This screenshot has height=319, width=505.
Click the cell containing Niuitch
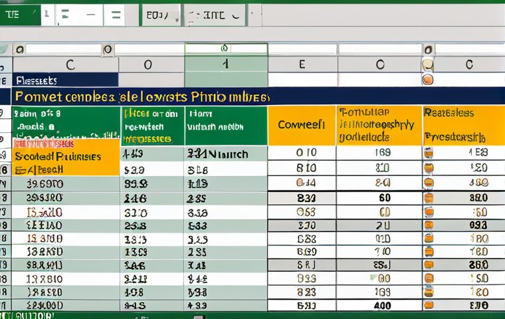point(226,154)
